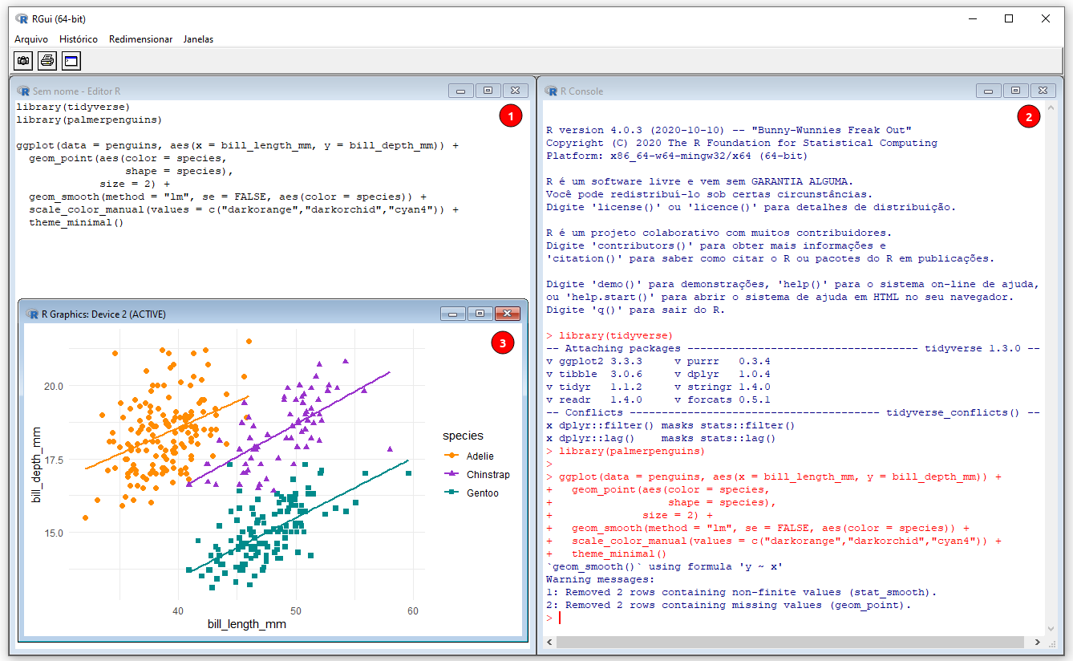Click the R icon of R Graphics window

[x=32, y=314]
